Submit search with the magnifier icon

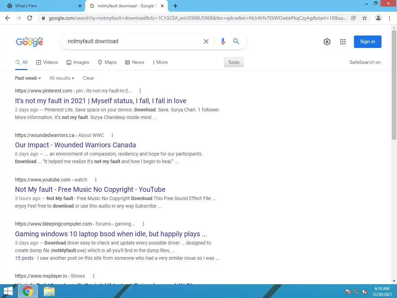click(236, 41)
